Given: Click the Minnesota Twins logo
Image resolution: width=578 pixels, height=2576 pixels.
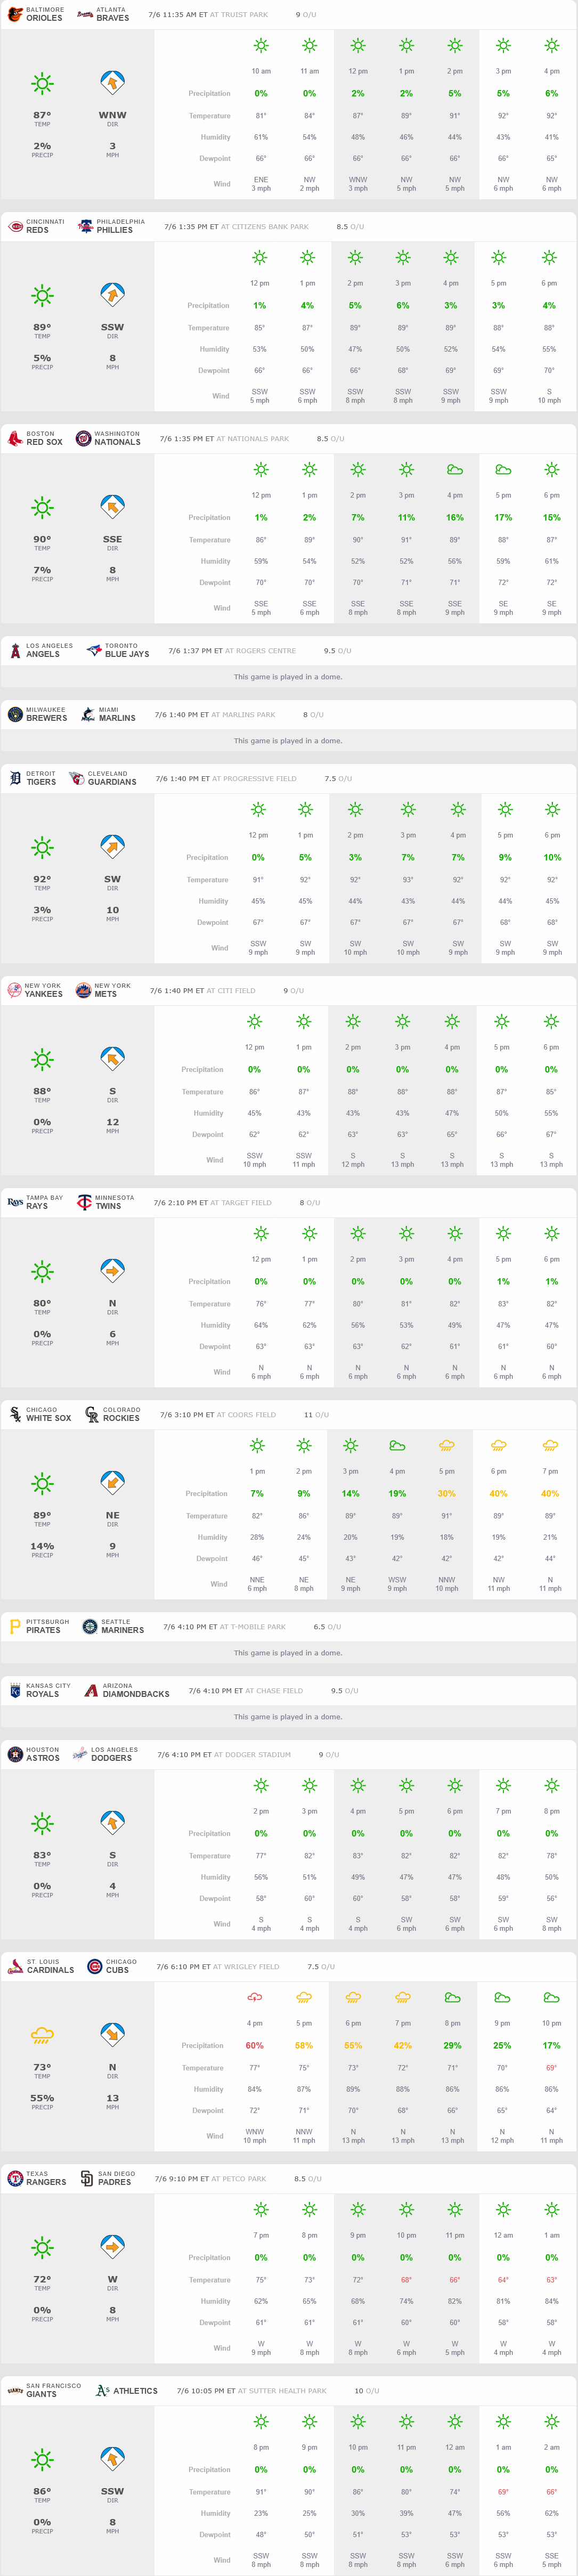Looking at the screenshot, I should [x=85, y=1202].
